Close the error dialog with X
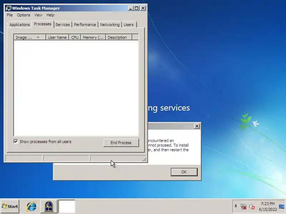286x214 pixels. click(x=197, y=126)
